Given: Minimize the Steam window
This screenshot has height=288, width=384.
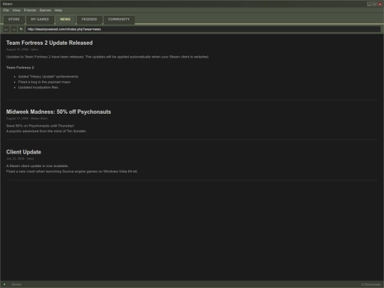Looking at the screenshot, I should [369, 4].
